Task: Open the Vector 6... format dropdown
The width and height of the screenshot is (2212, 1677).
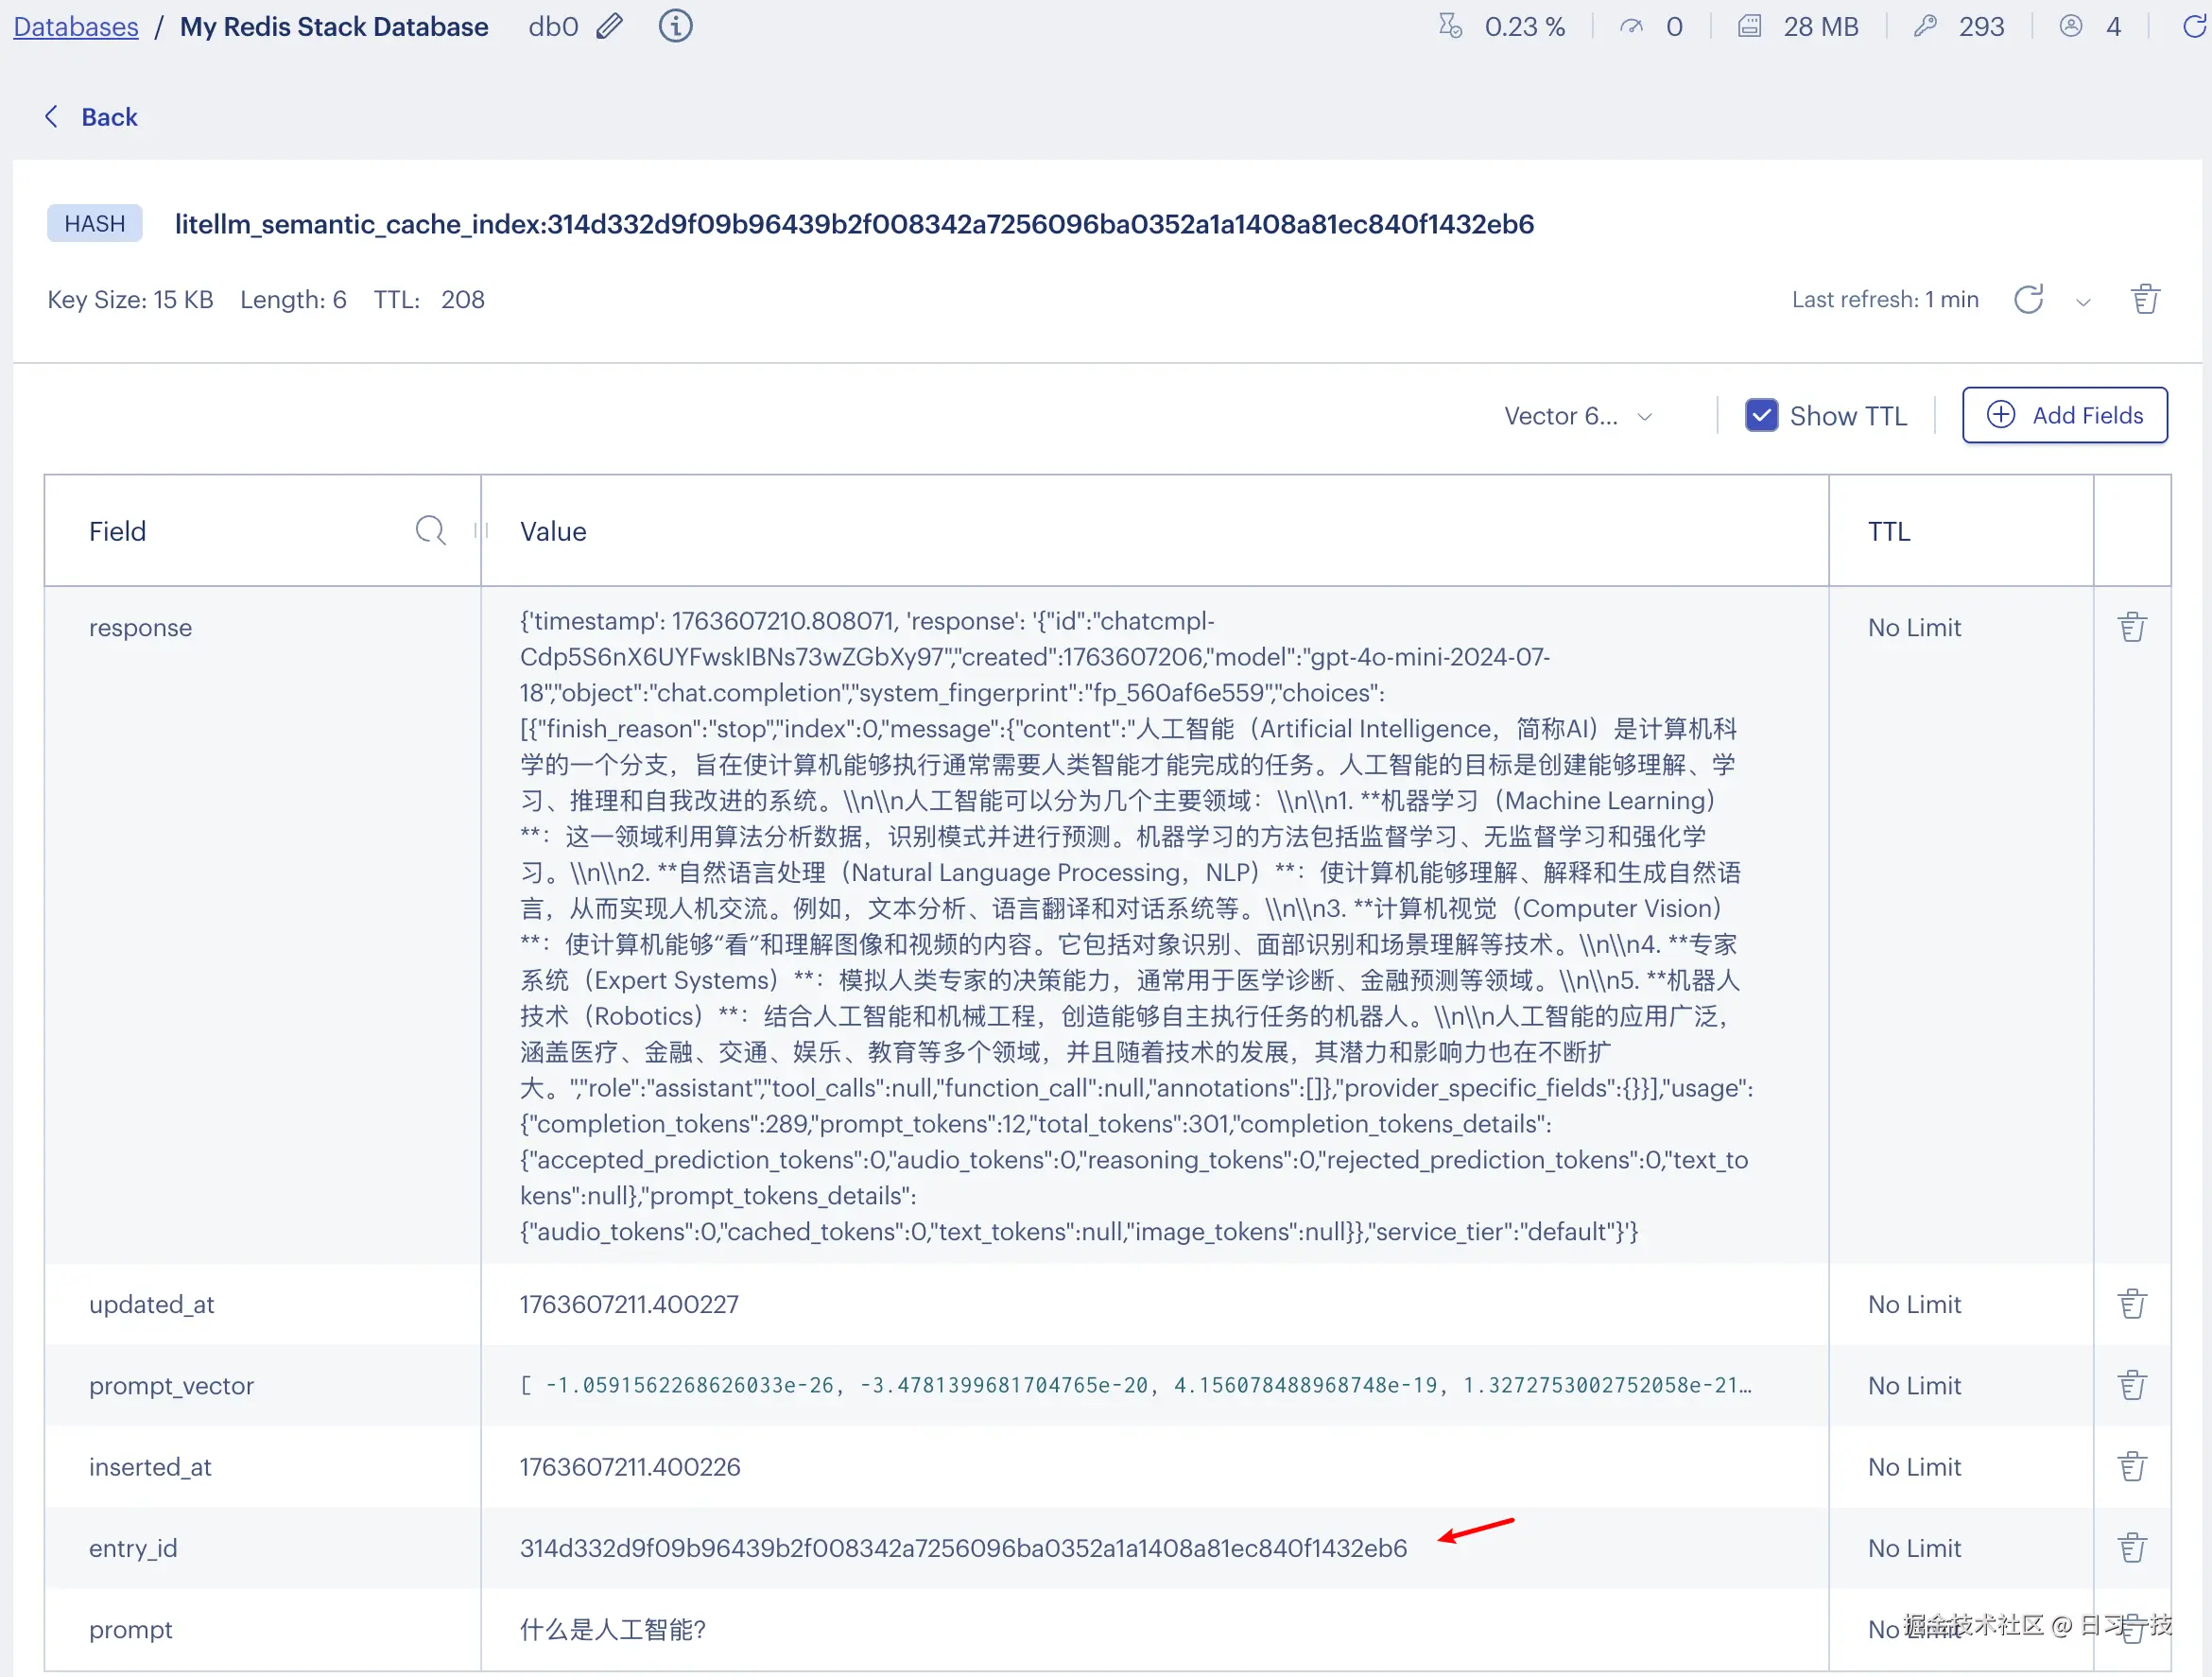Action: coord(1577,416)
